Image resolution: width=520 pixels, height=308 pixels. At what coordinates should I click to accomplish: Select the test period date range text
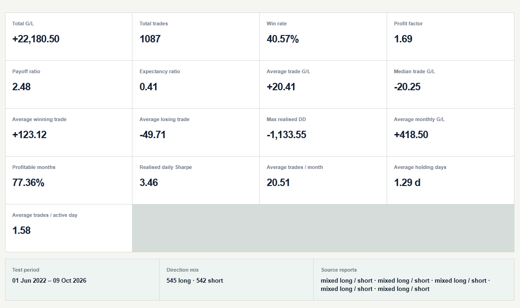[49, 280]
